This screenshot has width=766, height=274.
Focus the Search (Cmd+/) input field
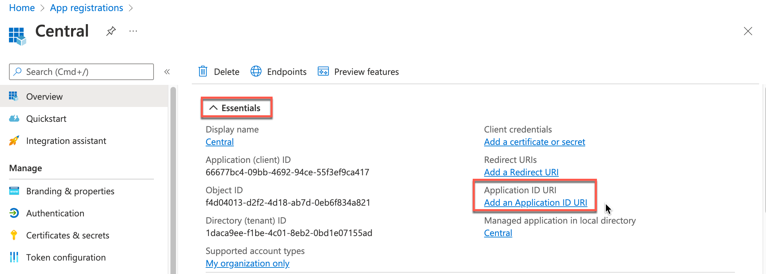81,72
